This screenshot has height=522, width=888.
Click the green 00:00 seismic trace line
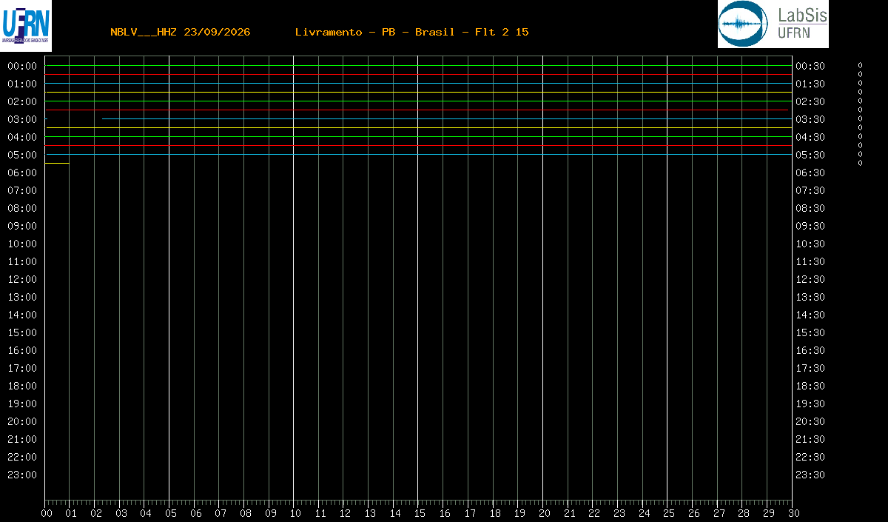click(x=418, y=65)
